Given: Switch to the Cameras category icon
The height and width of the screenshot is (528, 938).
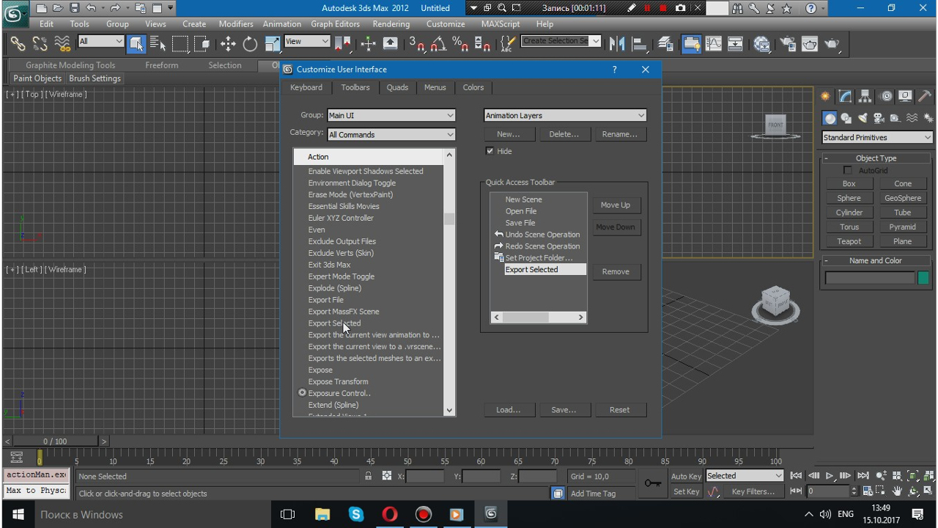Looking at the screenshot, I should tap(879, 118).
